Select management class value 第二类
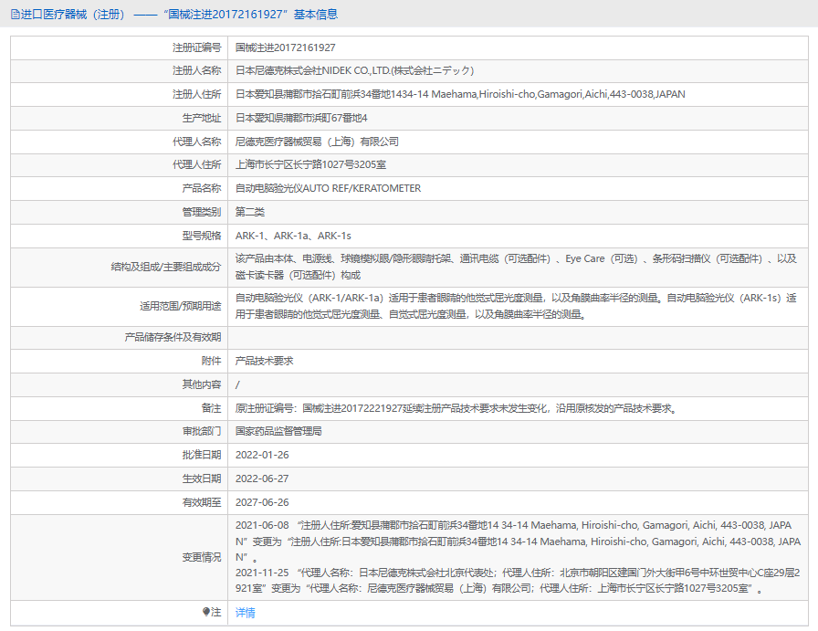Viewport: 818px width, 631px height. (250, 212)
